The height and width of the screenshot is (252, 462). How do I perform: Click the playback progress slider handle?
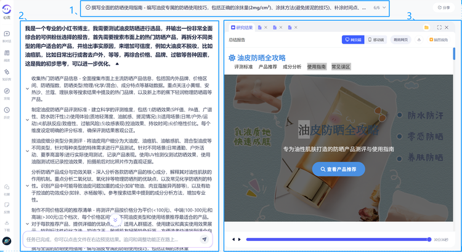pos(429,239)
